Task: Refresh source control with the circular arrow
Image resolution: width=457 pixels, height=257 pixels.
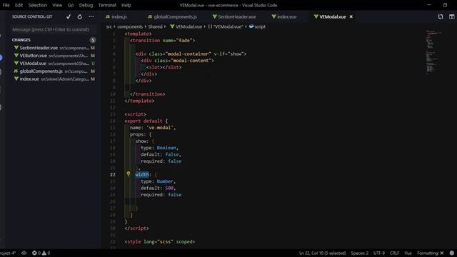Action: (79, 17)
